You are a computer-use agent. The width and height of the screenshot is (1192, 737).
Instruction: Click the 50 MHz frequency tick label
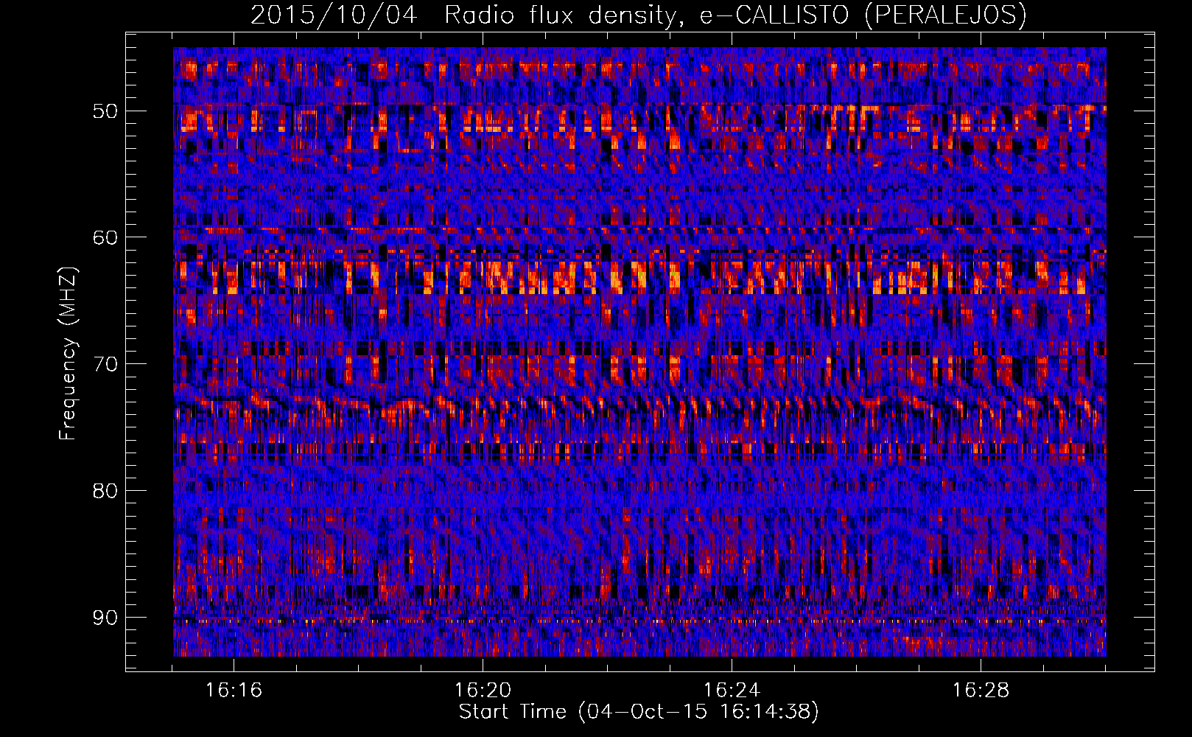coord(105,111)
